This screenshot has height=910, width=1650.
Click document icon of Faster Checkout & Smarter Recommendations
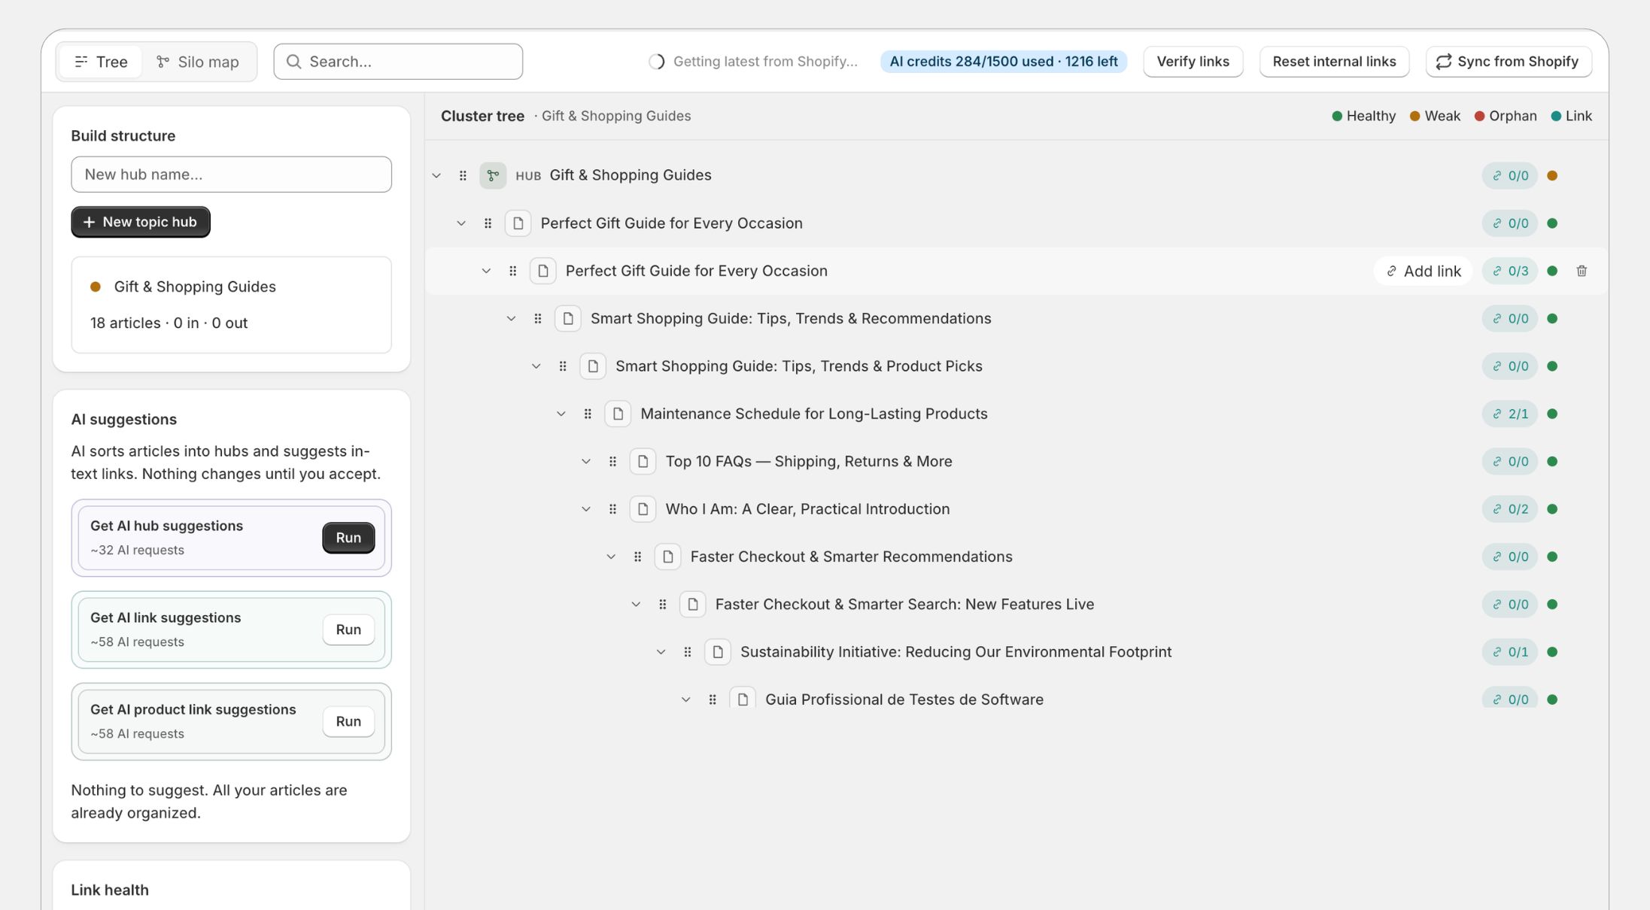click(x=667, y=557)
